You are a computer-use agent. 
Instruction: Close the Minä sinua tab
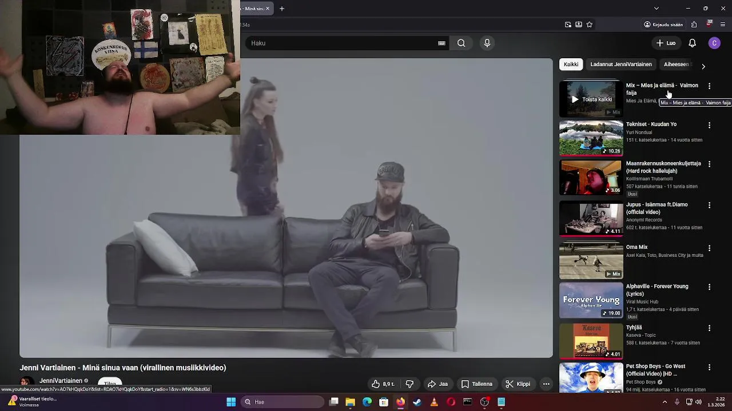pos(267,9)
